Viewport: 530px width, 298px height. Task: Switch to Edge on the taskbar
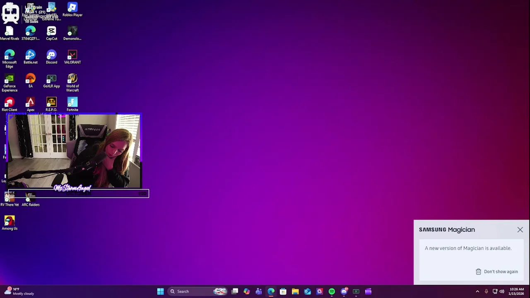(x=271, y=291)
